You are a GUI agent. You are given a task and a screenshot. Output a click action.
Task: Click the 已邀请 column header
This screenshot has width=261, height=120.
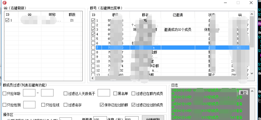[178, 15]
